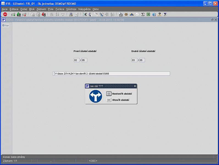
Task: Click the sigma sum icon
Action: tap(143, 14)
